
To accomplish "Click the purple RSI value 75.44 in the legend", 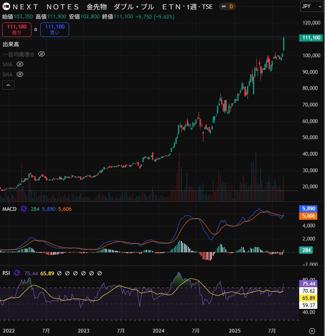I will [31, 274].
